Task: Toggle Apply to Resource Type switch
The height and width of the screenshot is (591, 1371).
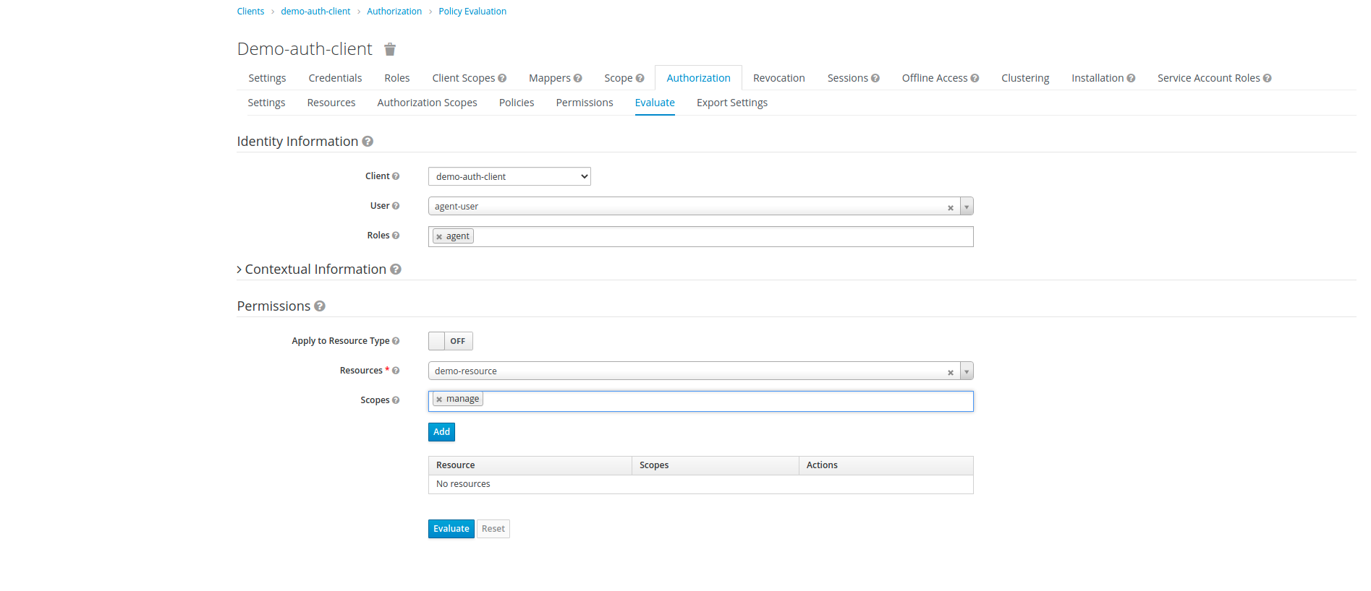Action: tap(450, 341)
